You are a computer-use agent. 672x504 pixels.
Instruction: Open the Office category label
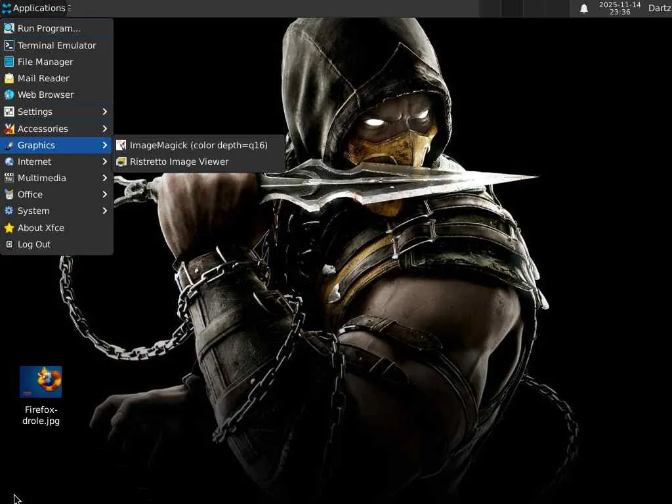tap(30, 194)
